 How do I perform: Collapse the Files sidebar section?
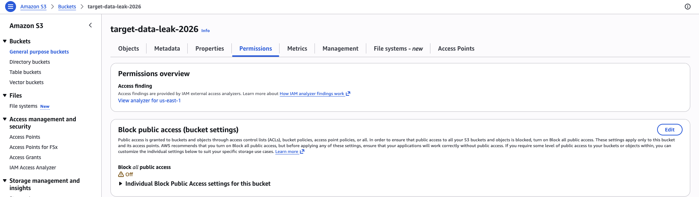[5, 95]
